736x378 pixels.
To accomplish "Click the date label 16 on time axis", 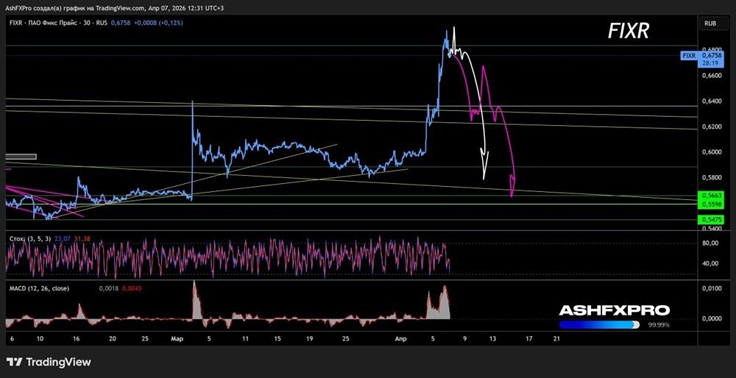I will [77, 338].
